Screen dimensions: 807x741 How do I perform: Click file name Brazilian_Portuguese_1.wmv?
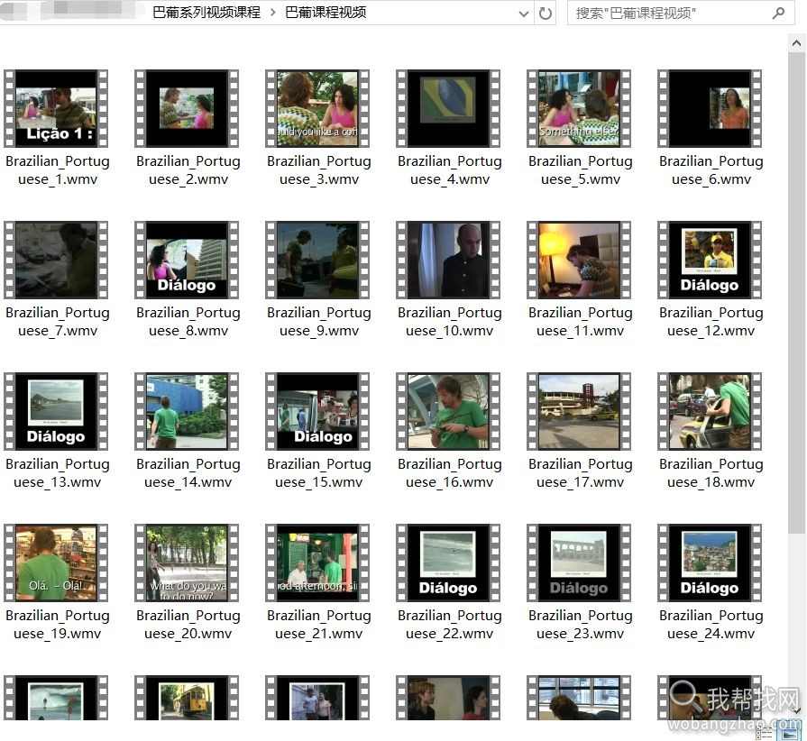pyautogui.click(x=58, y=170)
